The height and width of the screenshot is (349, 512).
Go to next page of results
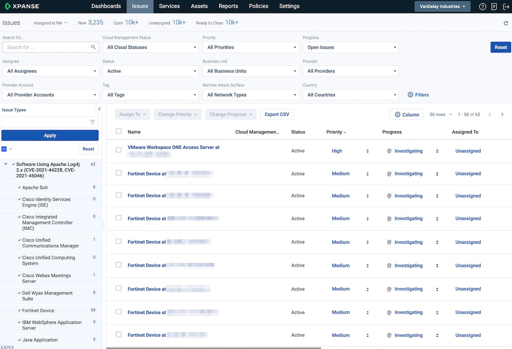502,115
